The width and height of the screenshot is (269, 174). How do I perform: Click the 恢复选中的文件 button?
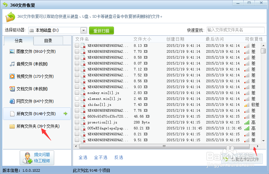tap(242, 159)
